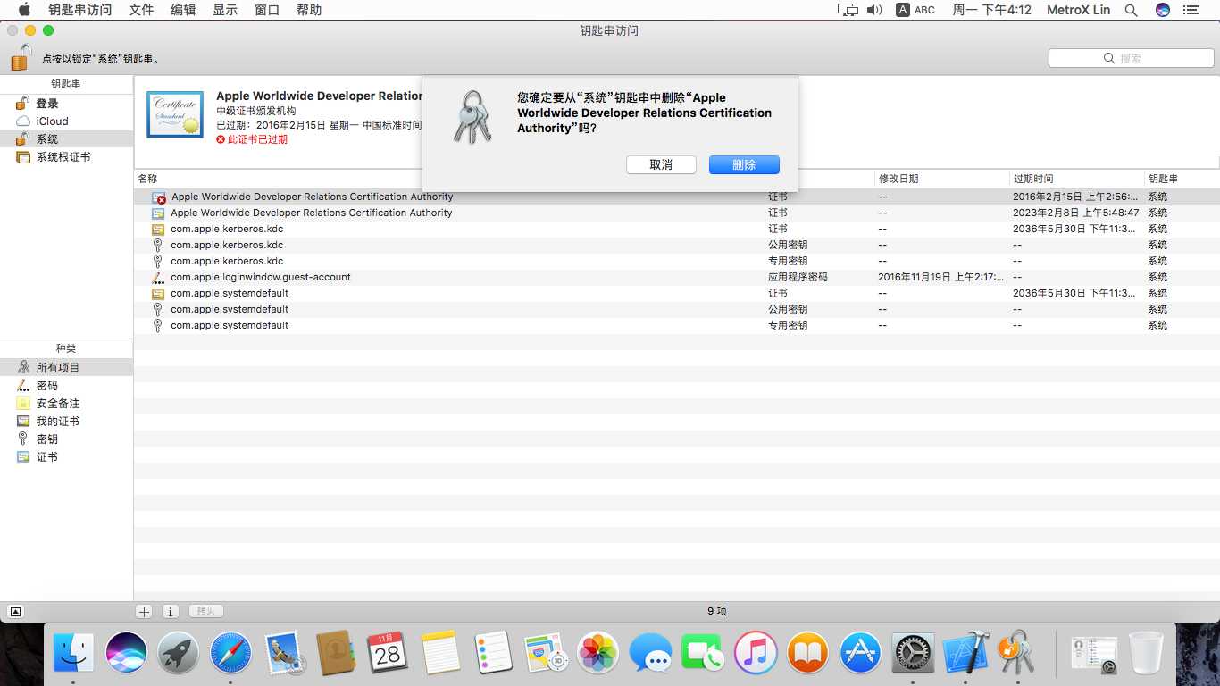Confirm deletion with the 删除 button
Viewport: 1220px width, 686px height.
[x=744, y=165]
